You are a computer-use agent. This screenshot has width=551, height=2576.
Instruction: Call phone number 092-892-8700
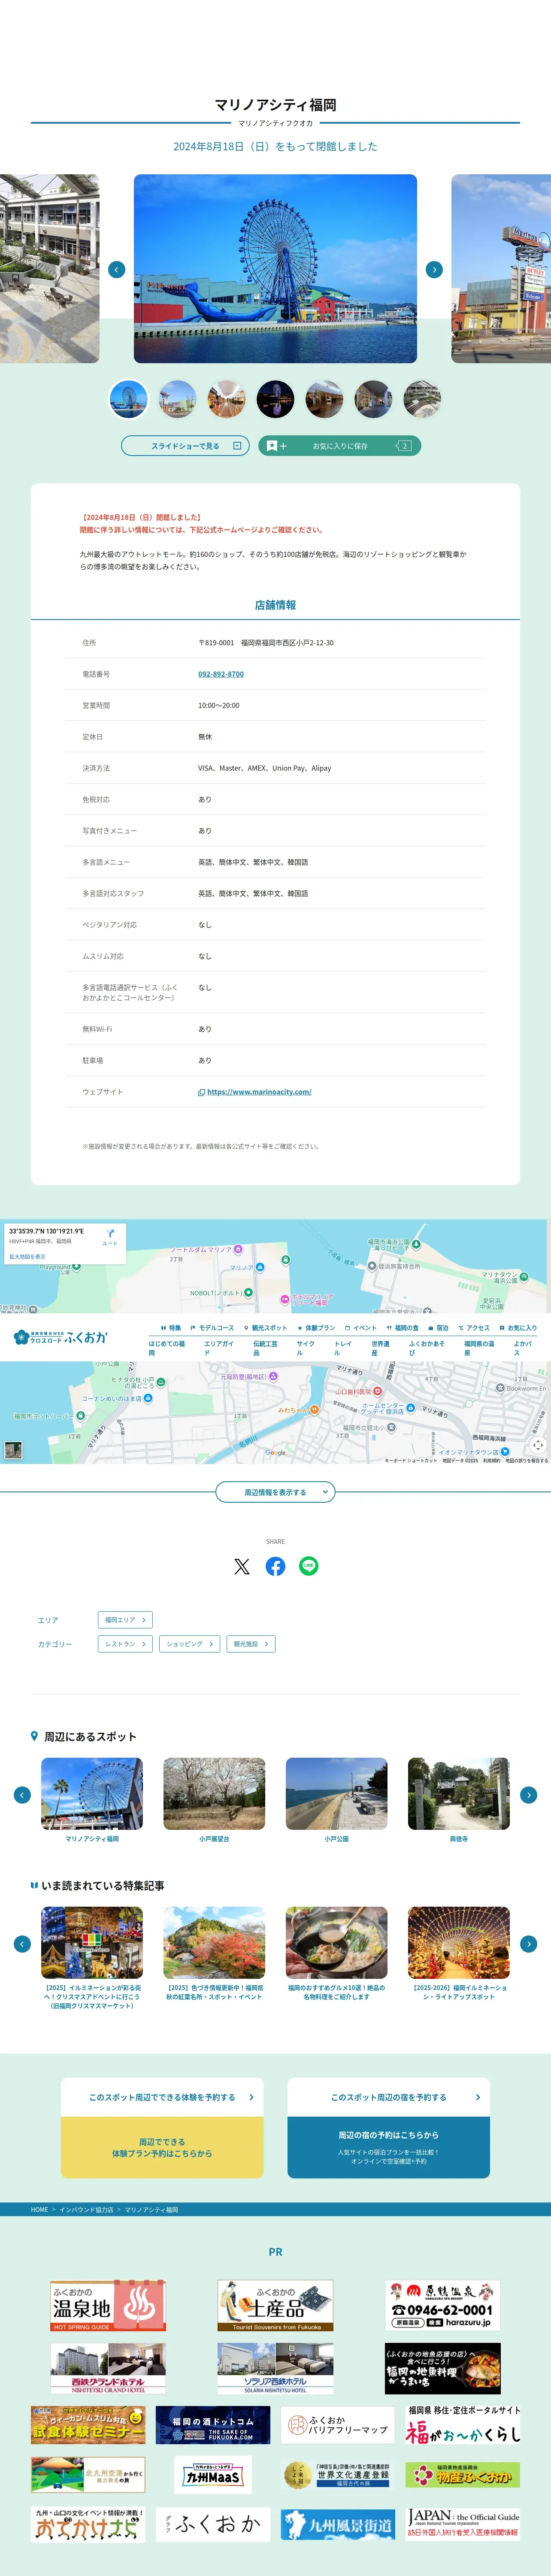[221, 674]
